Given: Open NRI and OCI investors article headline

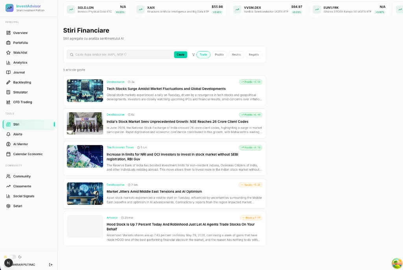Looking at the screenshot, I should pyautogui.click(x=172, y=157).
